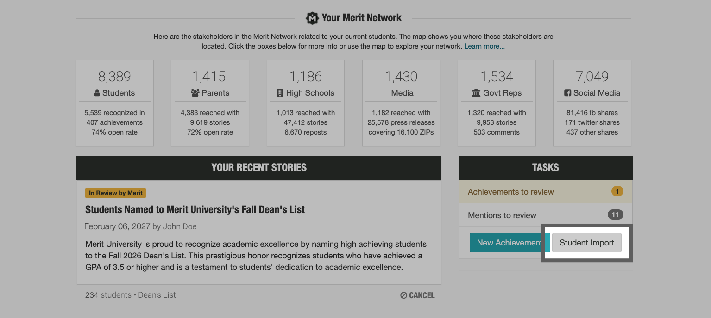This screenshot has width=711, height=318.
Task: Click the Social Media Facebook icon
Action: (x=567, y=93)
